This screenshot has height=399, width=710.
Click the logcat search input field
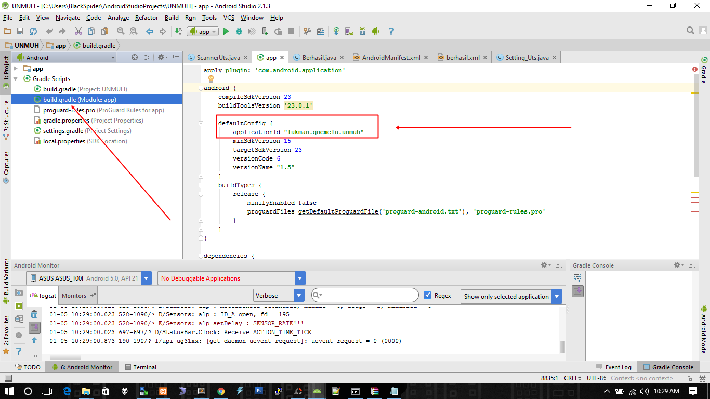[365, 295]
